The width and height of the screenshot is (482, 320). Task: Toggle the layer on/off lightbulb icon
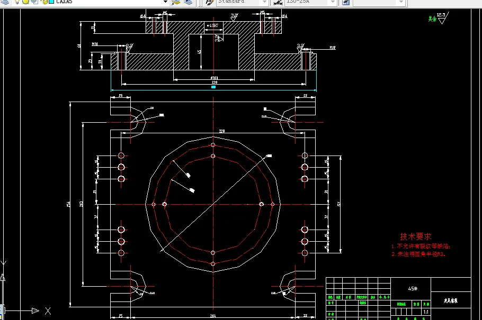[x=17, y=2]
